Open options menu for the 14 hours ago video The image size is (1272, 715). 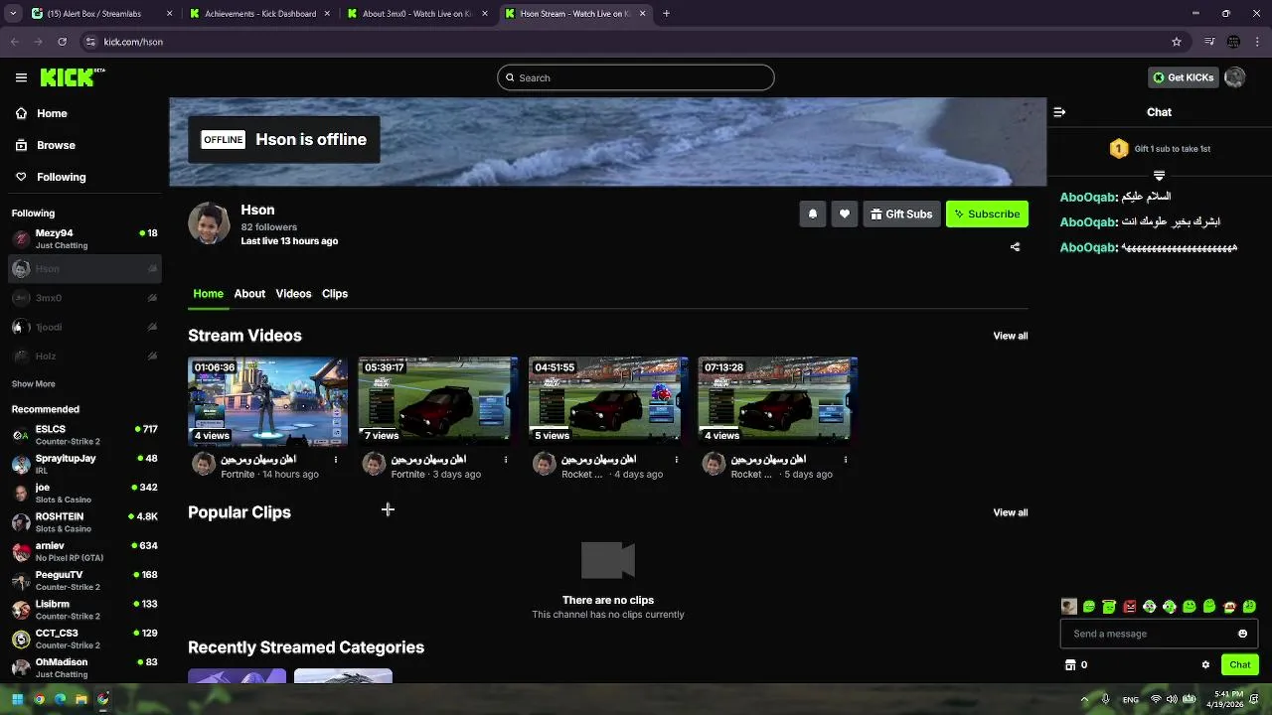click(336, 460)
